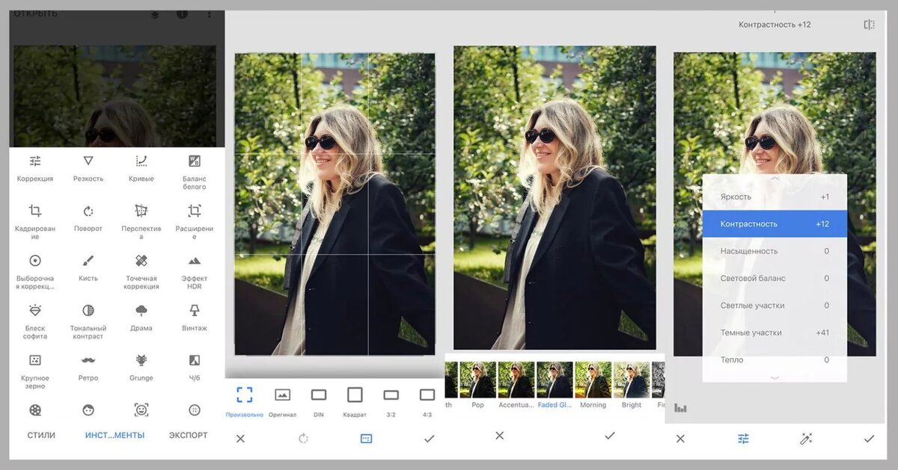The image size is (898, 470).
Task: Select the Кисть brush tool
Action: pos(88,268)
